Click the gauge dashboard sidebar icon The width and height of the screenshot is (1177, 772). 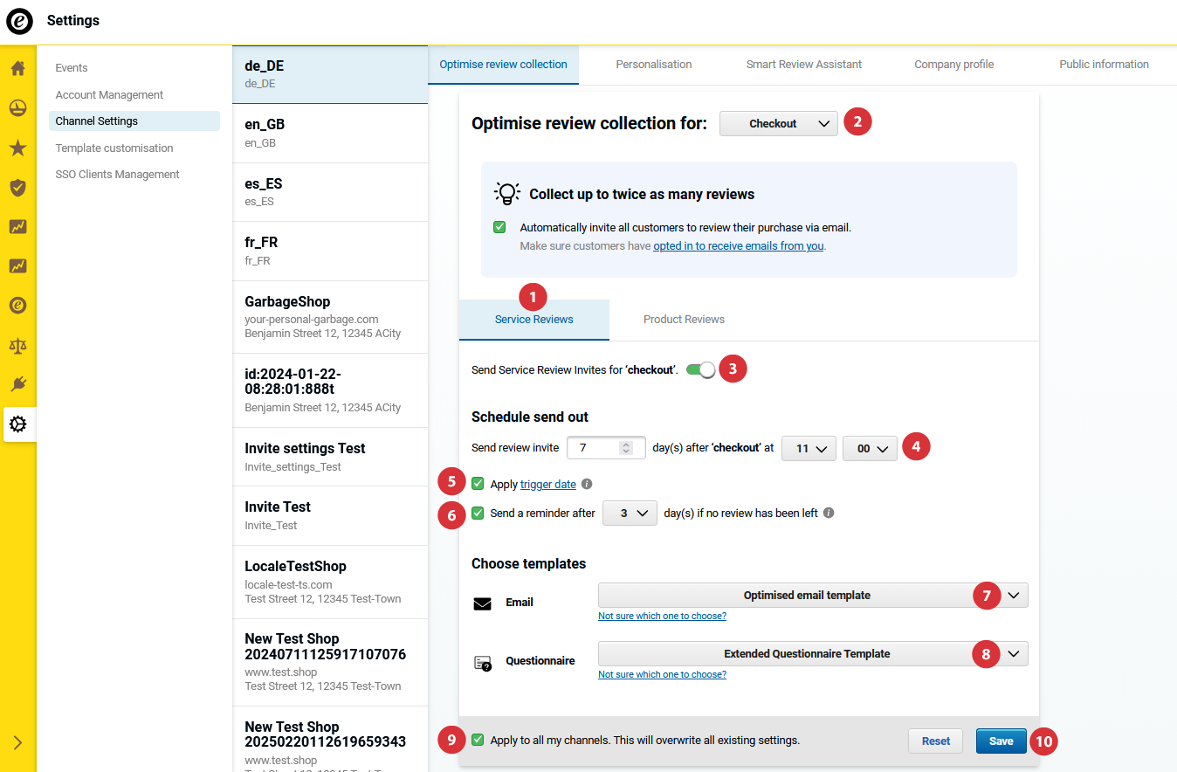pos(17,107)
